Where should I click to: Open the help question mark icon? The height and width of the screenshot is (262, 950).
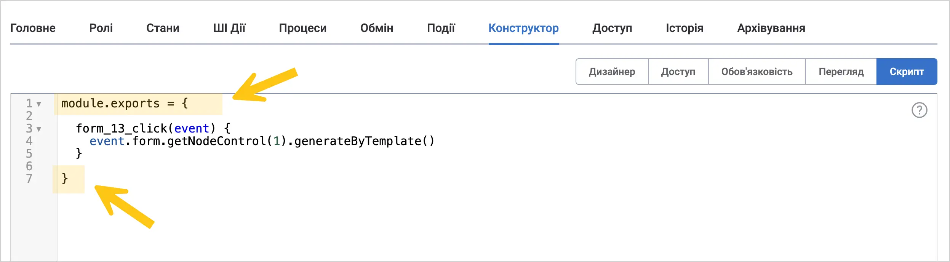(919, 110)
